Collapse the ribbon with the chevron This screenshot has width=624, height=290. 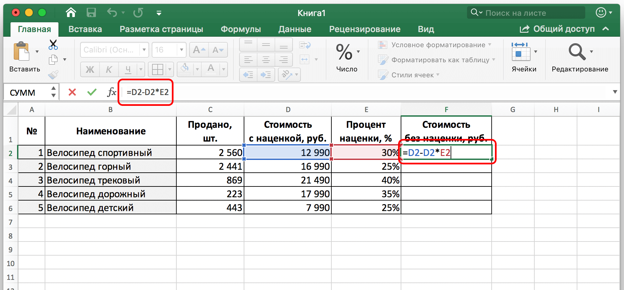[x=606, y=29]
